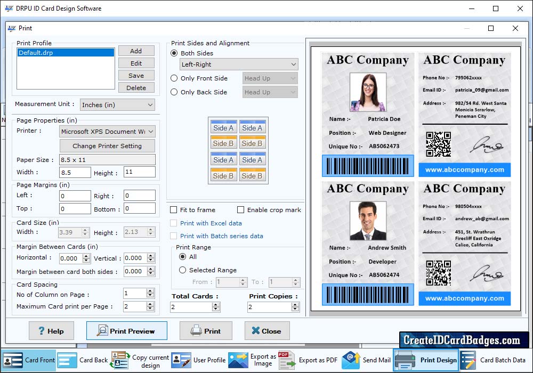Click the Top margin input field
This screenshot has width=533, height=373.
click(x=75, y=208)
